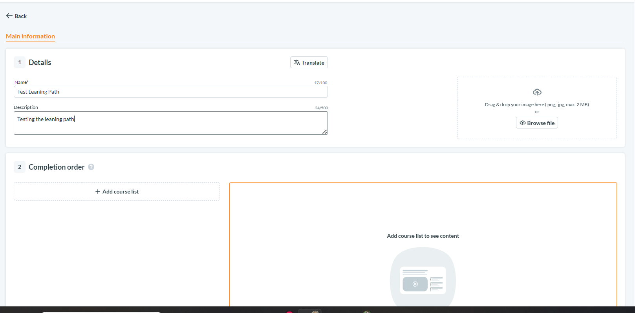Click the step 1 number badge
The width and height of the screenshot is (635, 313).
point(20,62)
